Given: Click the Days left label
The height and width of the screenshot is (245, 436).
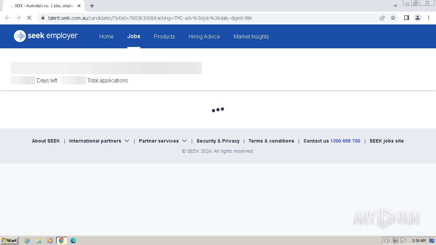Looking at the screenshot, I should (47, 80).
